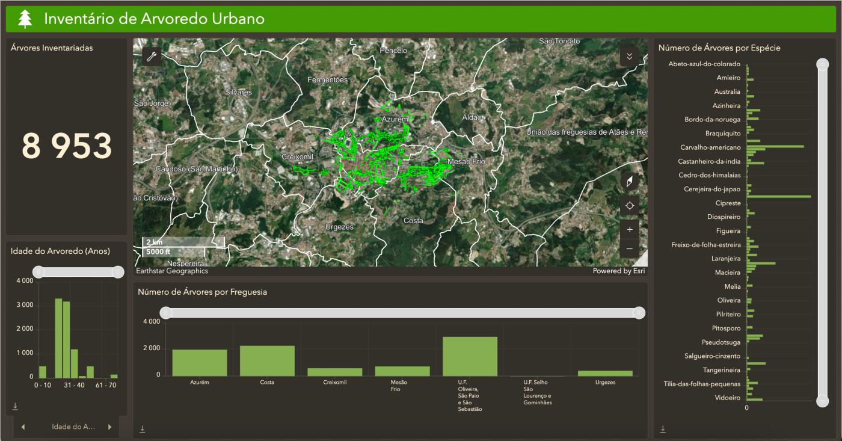Click the find my location button
This screenshot has height=441, width=842.
click(629, 206)
